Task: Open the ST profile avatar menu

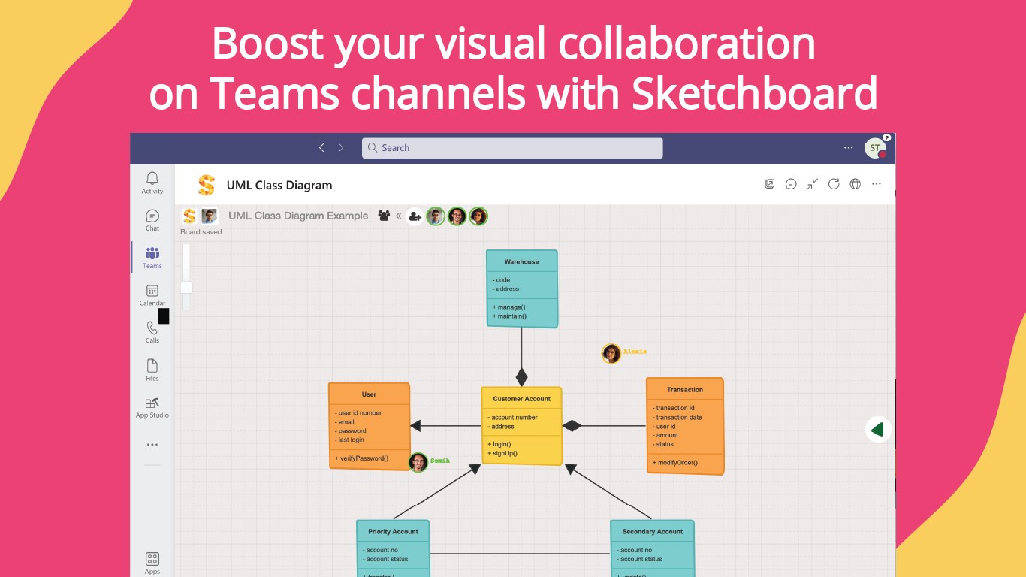Action: [x=875, y=148]
